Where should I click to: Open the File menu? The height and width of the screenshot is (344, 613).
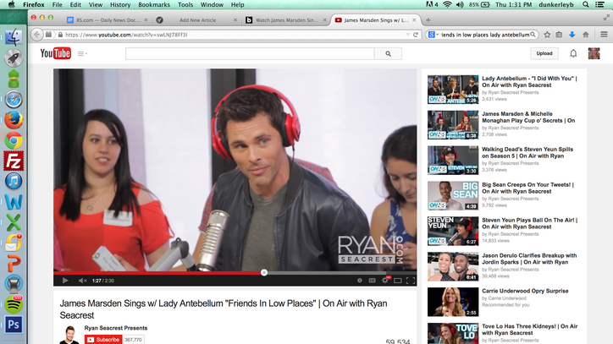coord(57,5)
